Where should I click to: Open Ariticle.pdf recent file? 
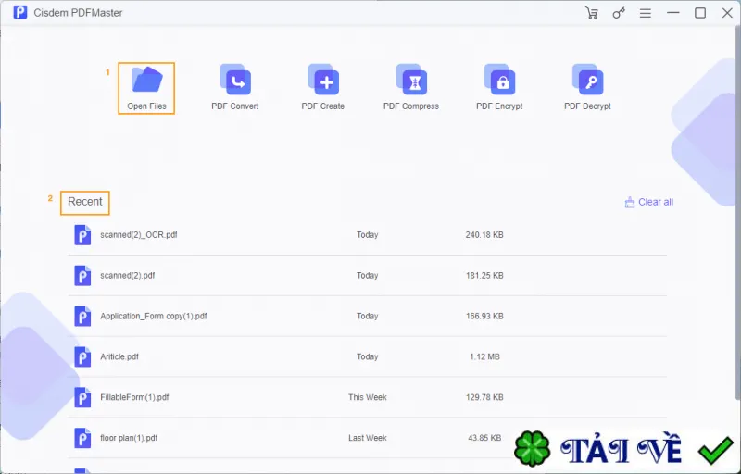(367, 356)
